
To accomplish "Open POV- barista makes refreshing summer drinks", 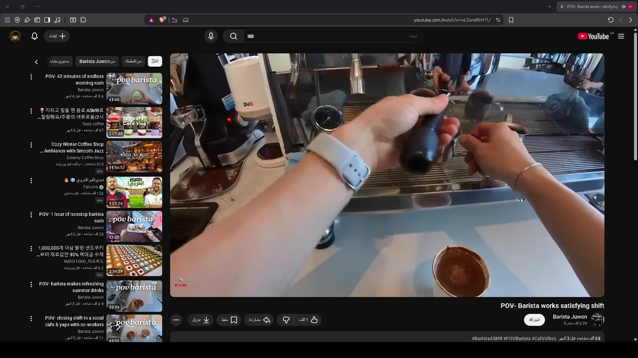I will (71, 287).
